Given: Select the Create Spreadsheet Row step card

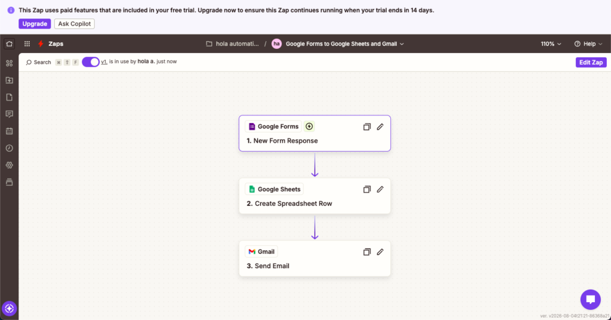Looking at the screenshot, I should coord(315,196).
